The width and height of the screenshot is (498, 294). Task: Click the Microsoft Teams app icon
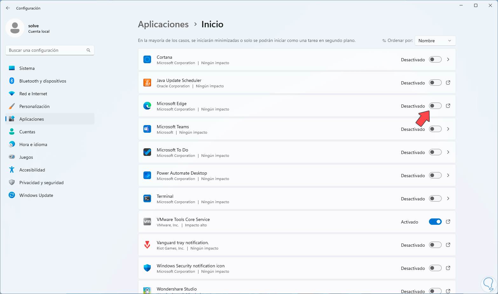pos(147,129)
